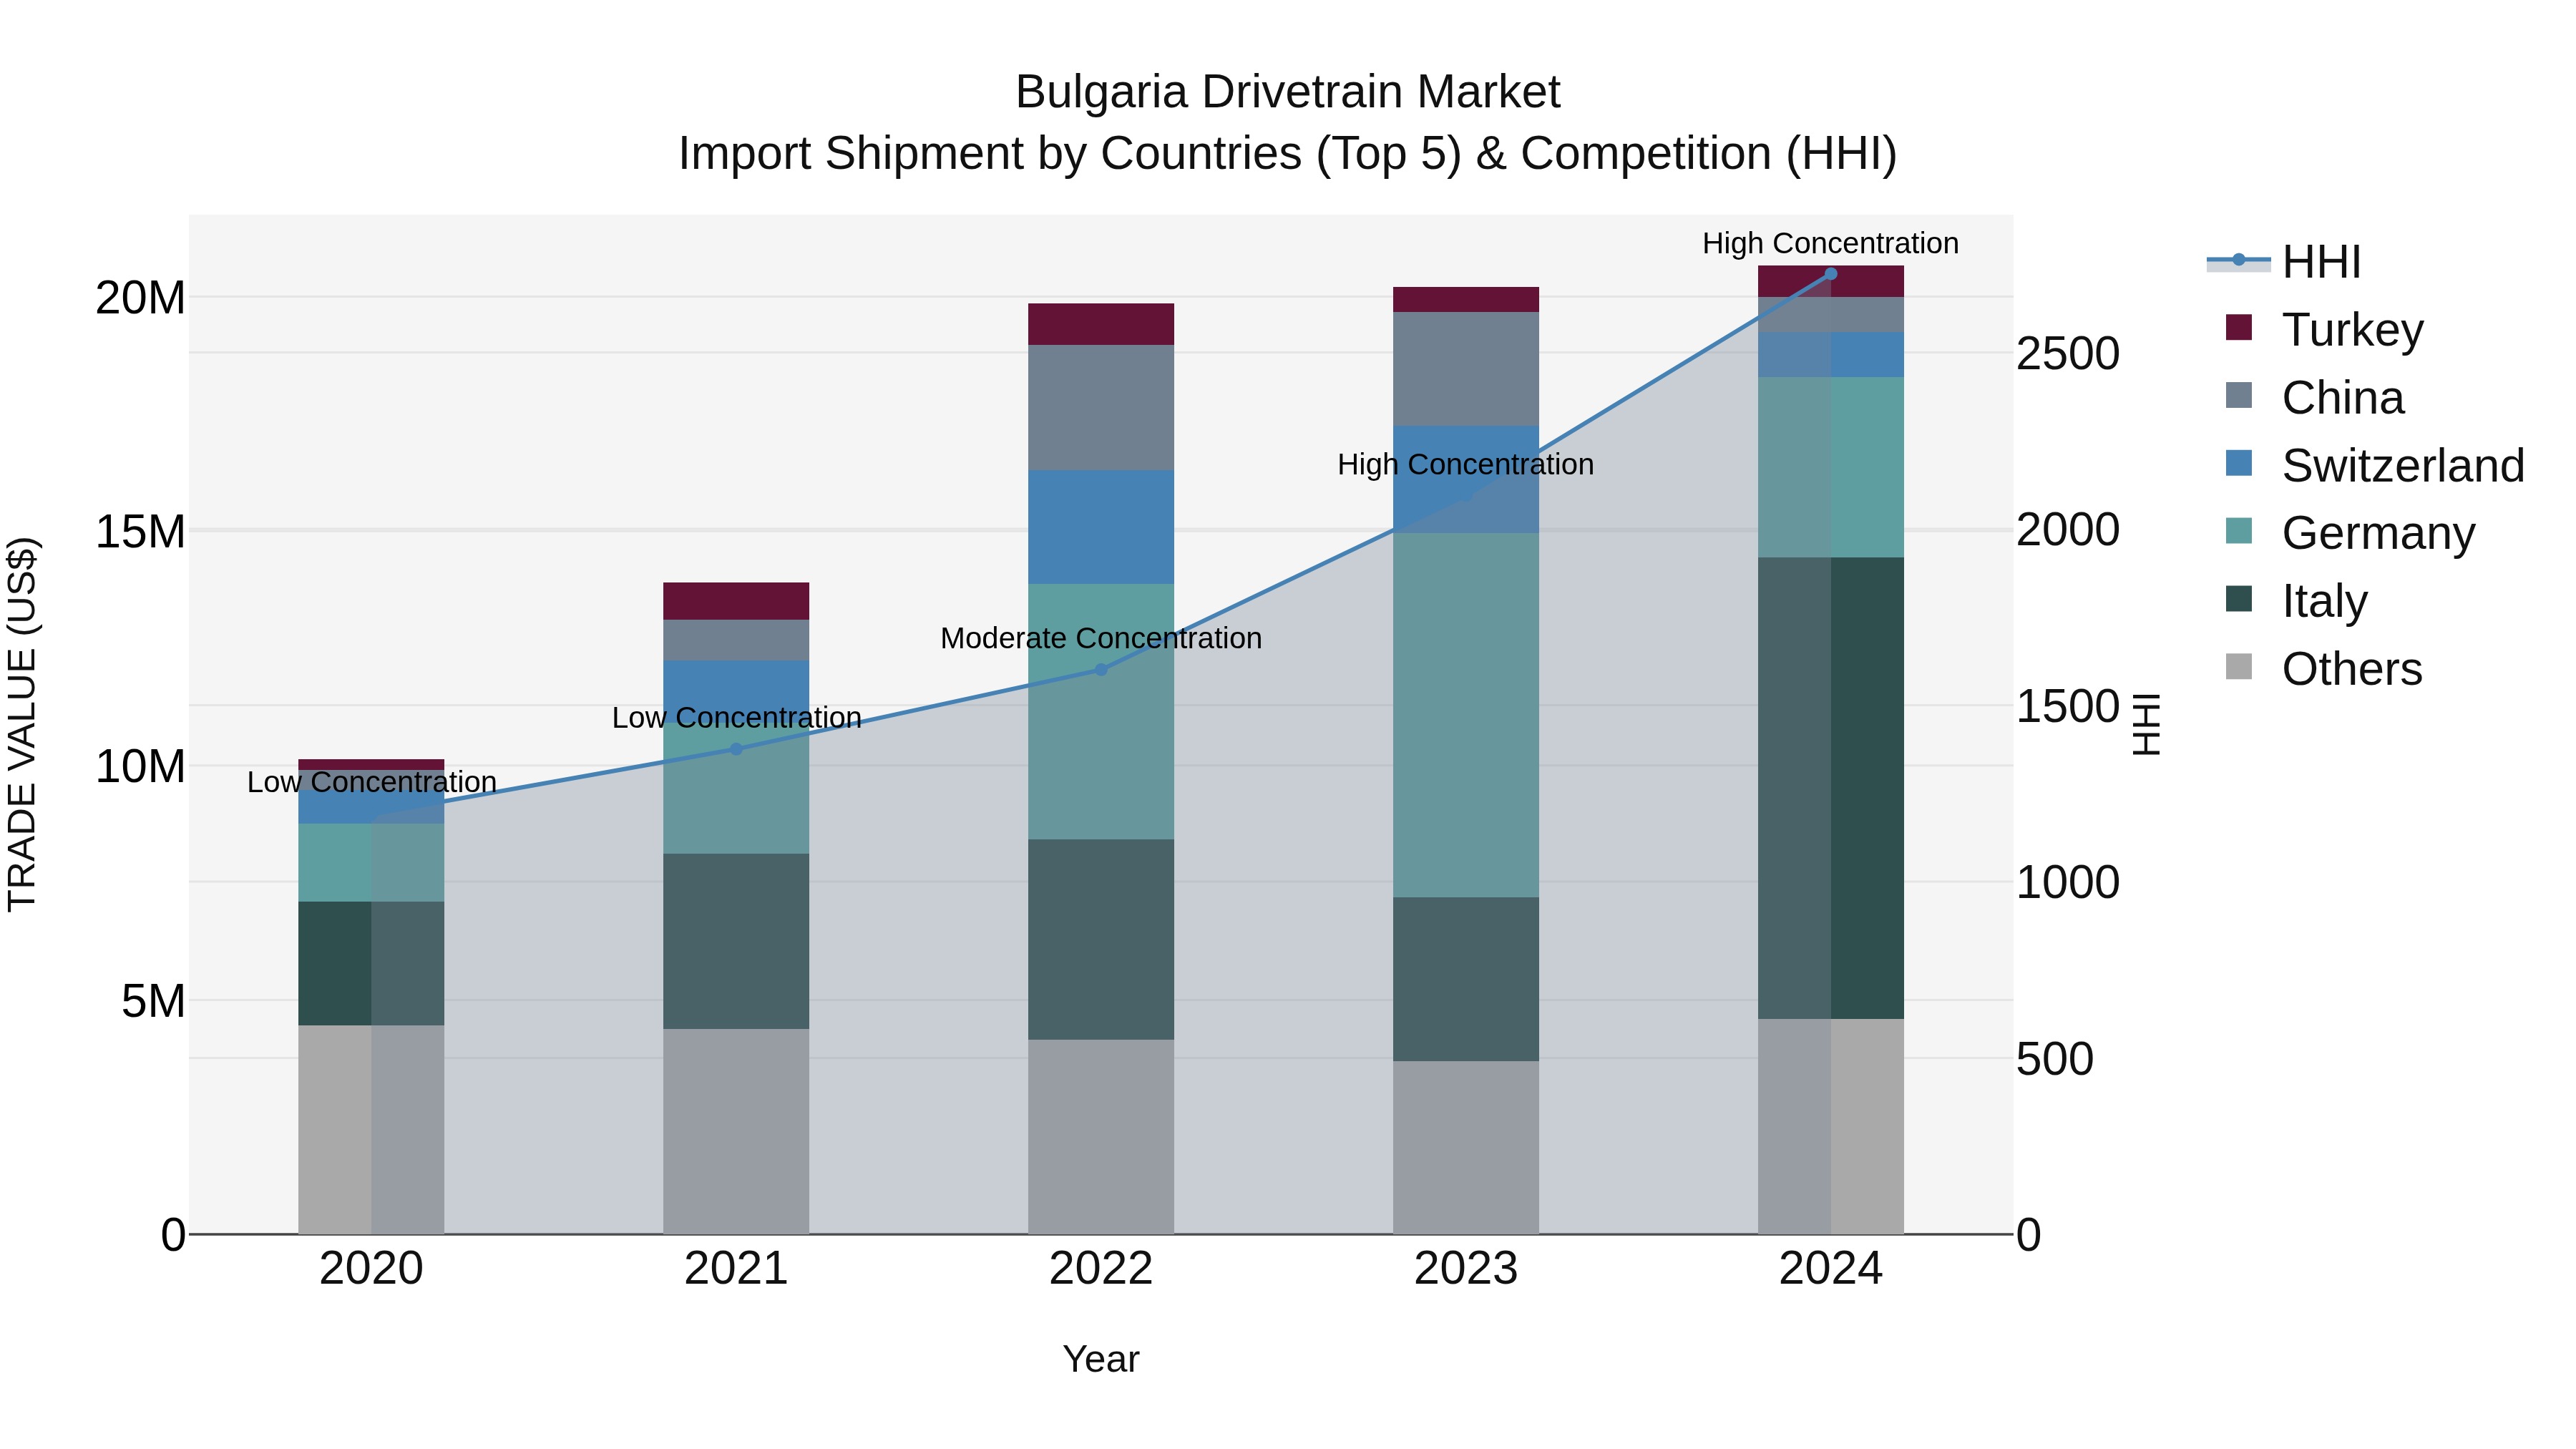2576x1449 pixels.
Task: Click the 15M tick on left axis
Action: pos(140,531)
